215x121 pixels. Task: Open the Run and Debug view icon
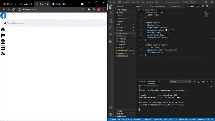pos(111,28)
